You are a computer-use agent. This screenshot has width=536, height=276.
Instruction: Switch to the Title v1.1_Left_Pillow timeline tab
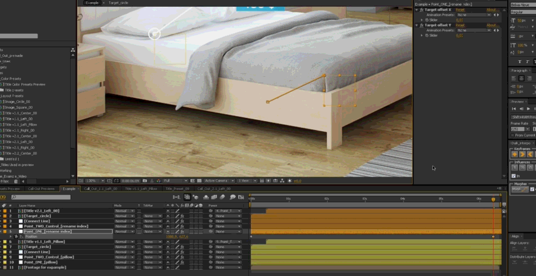[141, 189]
